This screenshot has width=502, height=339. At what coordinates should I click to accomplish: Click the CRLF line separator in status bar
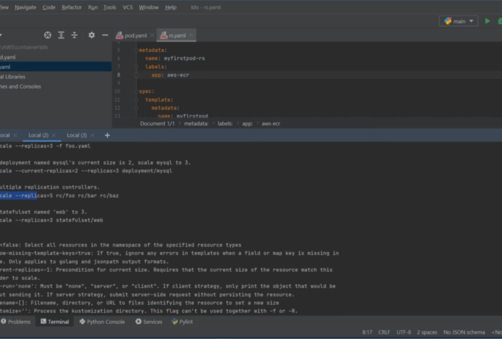coord(384,332)
